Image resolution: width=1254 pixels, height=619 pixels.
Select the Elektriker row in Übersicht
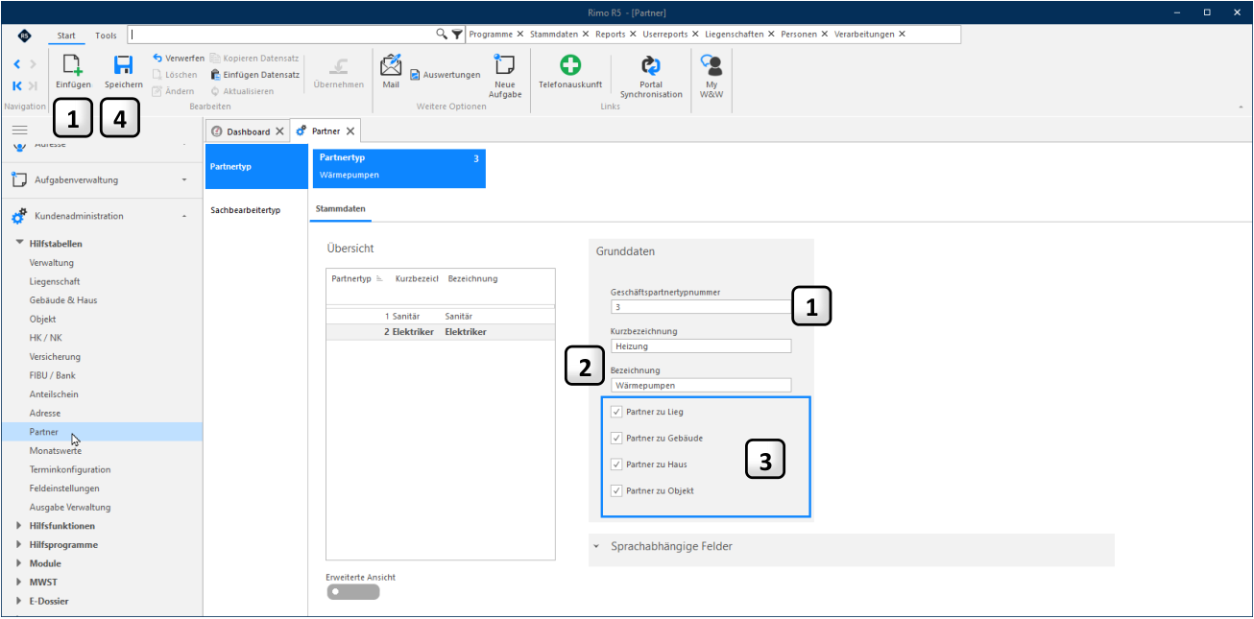[x=441, y=332]
